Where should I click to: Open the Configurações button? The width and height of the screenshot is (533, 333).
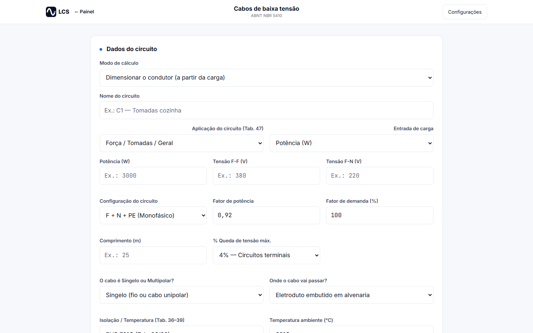[465, 12]
